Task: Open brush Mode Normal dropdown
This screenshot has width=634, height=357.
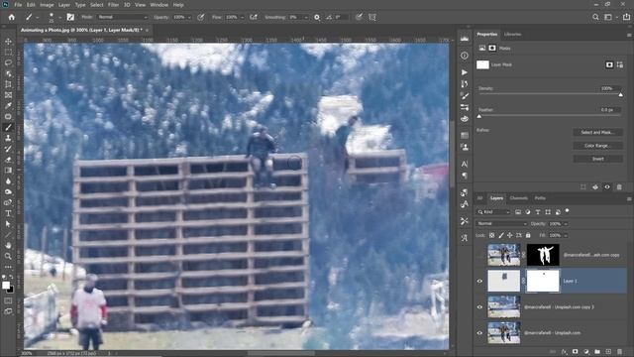Action: [x=122, y=17]
